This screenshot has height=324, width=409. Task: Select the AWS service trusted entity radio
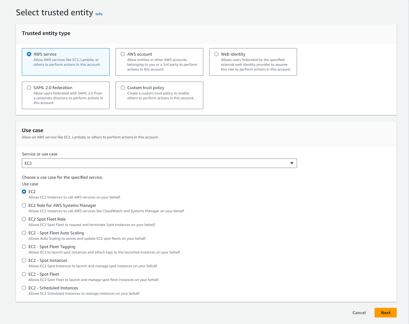pyautogui.click(x=29, y=54)
